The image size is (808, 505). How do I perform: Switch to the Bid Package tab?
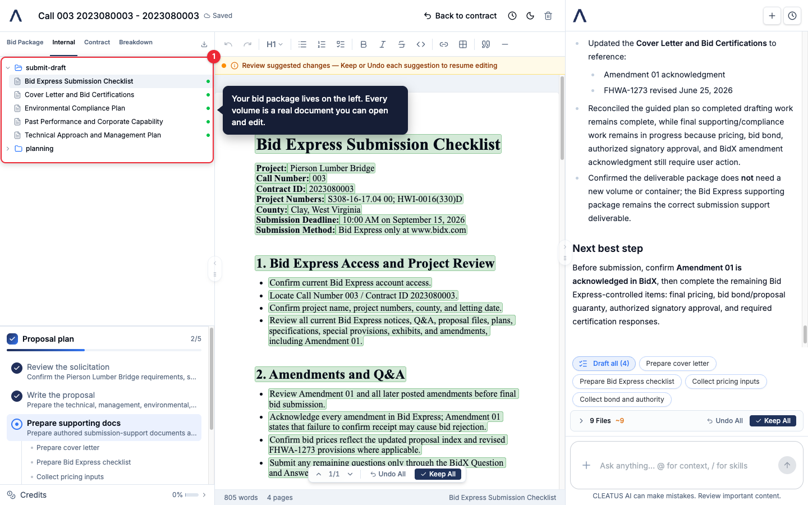[x=25, y=43]
